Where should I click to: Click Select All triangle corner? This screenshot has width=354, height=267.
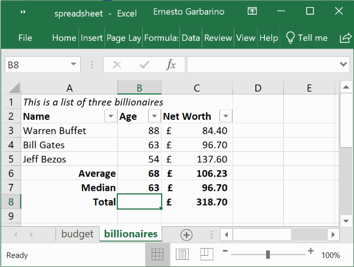pyautogui.click(x=14, y=87)
